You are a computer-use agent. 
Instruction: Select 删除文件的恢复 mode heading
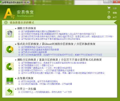tap(27, 28)
